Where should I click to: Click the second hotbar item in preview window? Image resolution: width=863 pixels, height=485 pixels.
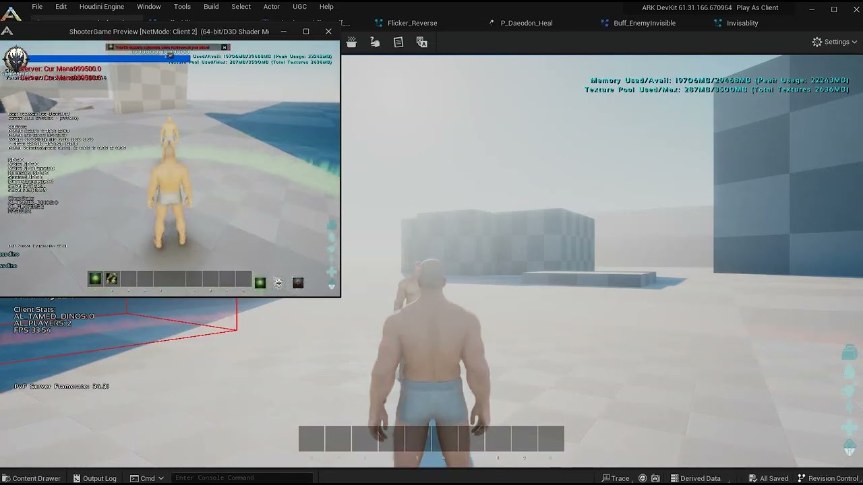[x=111, y=278]
